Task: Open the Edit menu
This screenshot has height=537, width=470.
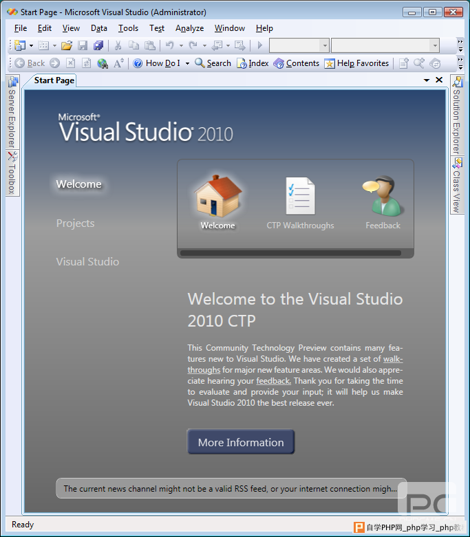Action: [x=45, y=28]
